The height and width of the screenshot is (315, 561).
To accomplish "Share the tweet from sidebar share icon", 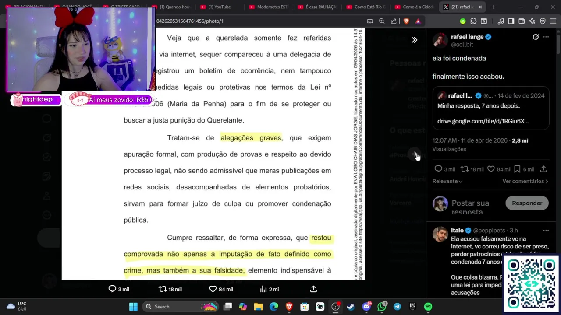I will click(543, 169).
